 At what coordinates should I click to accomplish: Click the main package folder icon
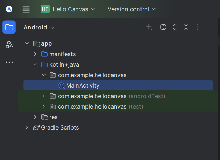(x=53, y=75)
